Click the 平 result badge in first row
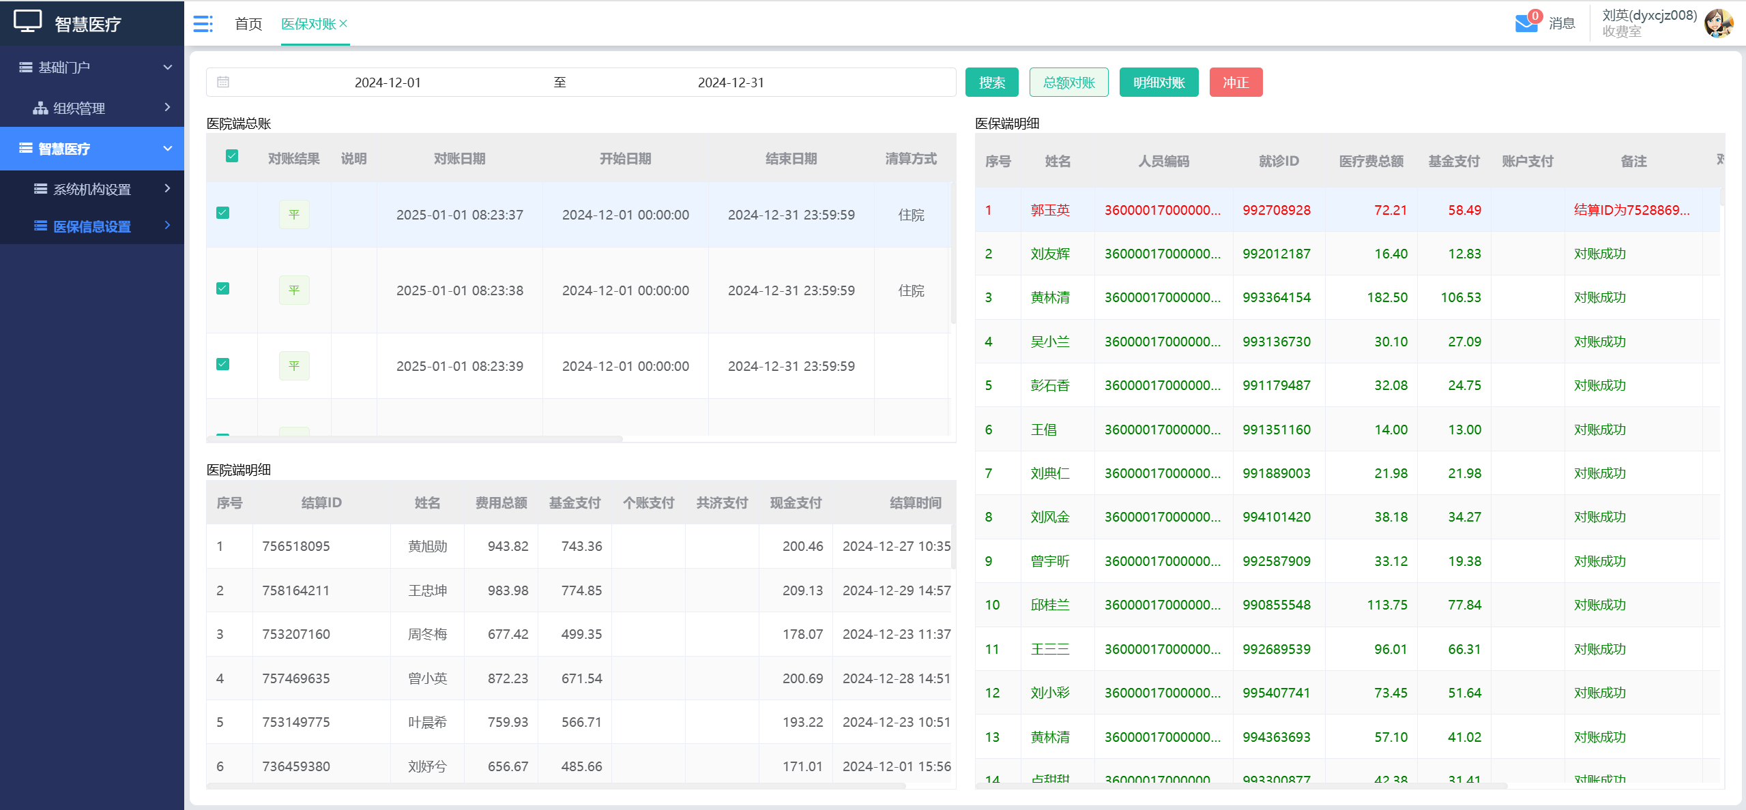 [x=294, y=215]
